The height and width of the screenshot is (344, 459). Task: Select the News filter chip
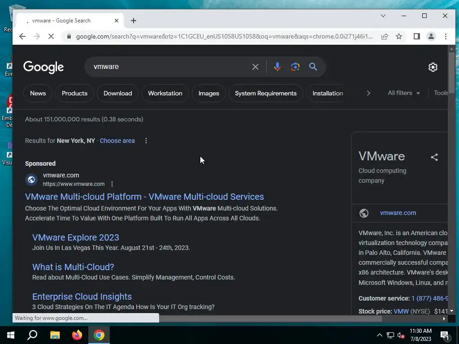[x=38, y=93]
